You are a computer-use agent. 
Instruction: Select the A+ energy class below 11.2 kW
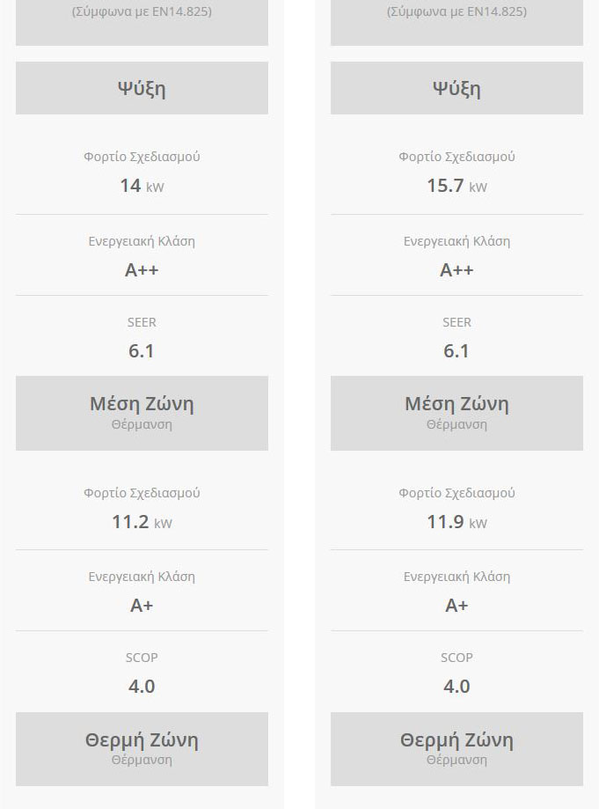pos(142,606)
